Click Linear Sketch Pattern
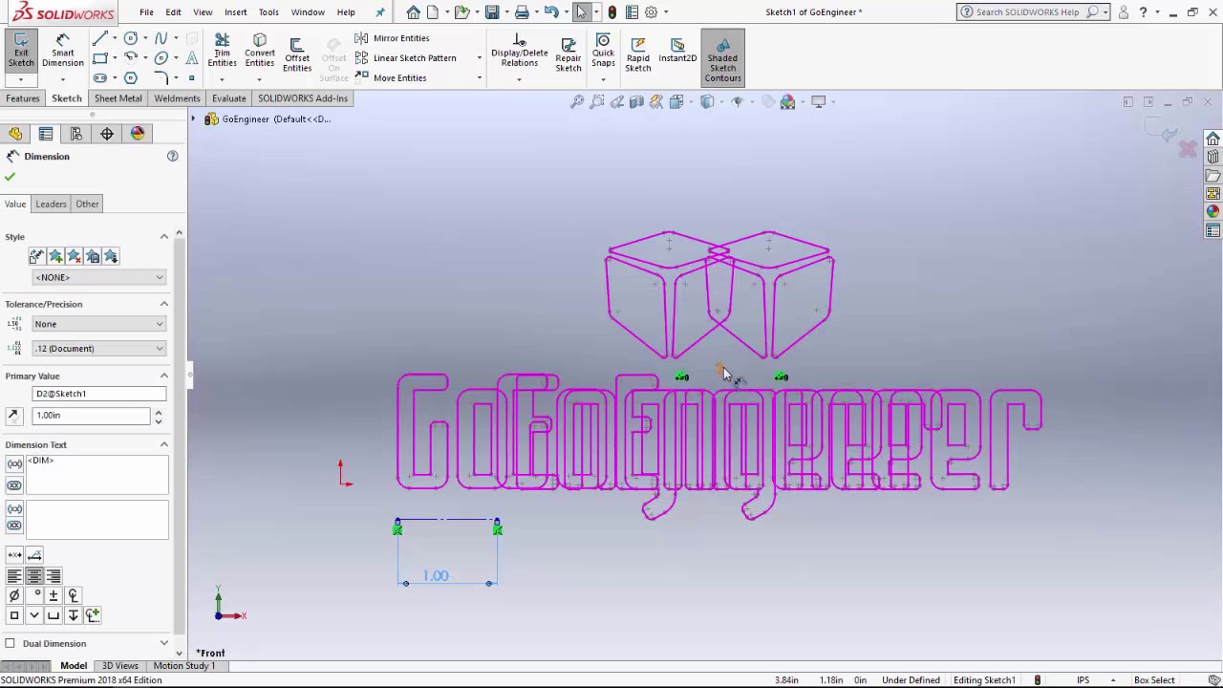The height and width of the screenshot is (688, 1223). point(405,58)
